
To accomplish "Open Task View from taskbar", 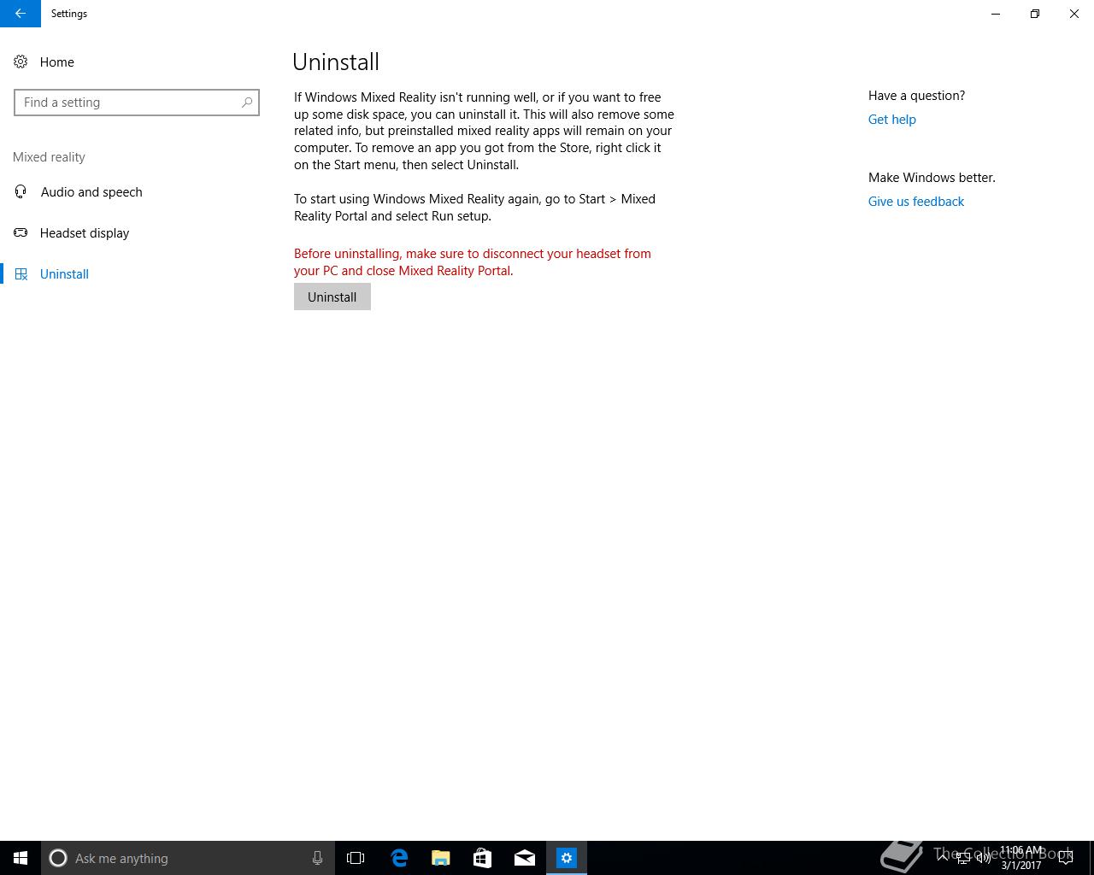I will pyautogui.click(x=356, y=858).
